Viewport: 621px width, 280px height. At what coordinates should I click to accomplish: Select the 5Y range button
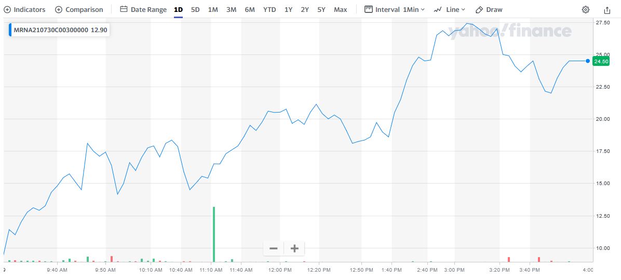pos(321,9)
